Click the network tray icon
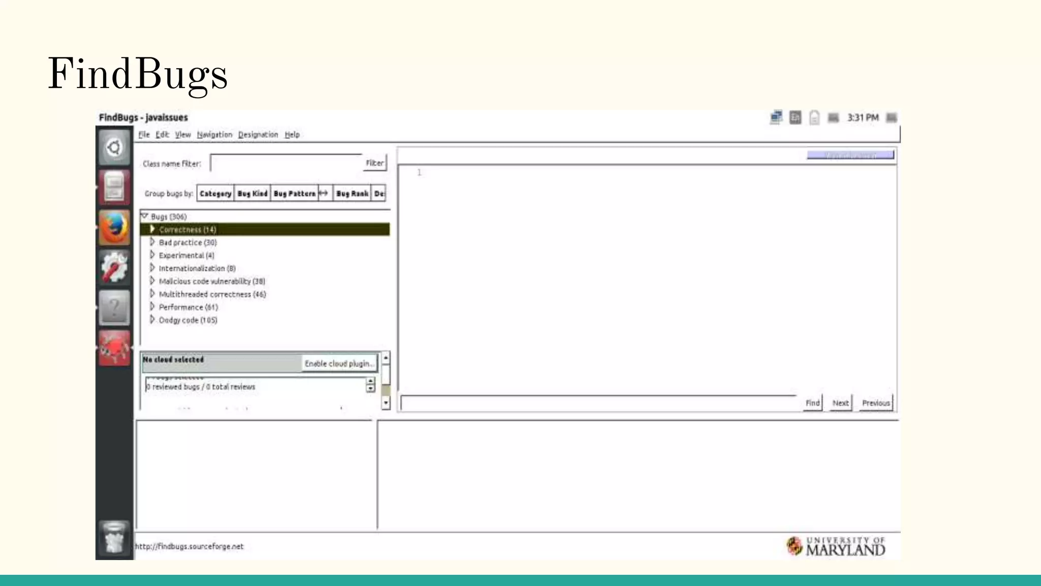Image resolution: width=1041 pixels, height=586 pixels. pyautogui.click(x=776, y=118)
